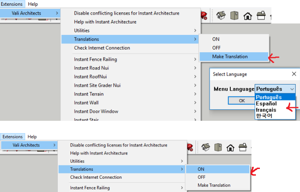Click the black outline home icon in lower toolbar
Viewport: 300px width, 192px height.
pos(230,148)
